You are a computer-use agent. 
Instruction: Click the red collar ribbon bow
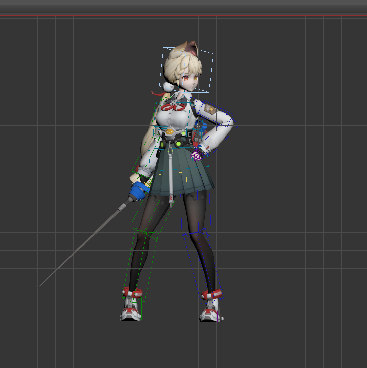click(173, 107)
